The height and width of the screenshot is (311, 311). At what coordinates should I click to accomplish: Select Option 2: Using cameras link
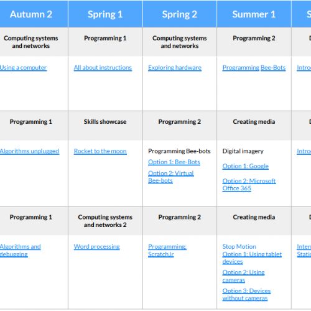(x=243, y=276)
